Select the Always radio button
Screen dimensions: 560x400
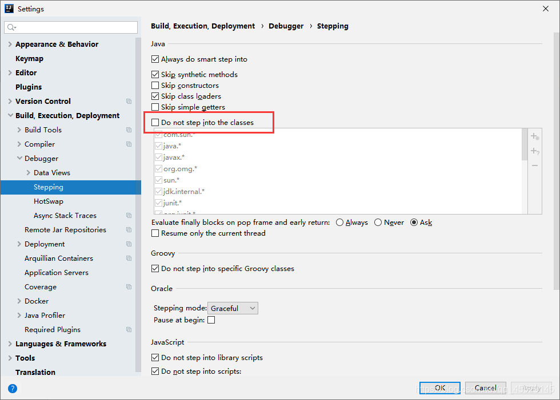339,223
